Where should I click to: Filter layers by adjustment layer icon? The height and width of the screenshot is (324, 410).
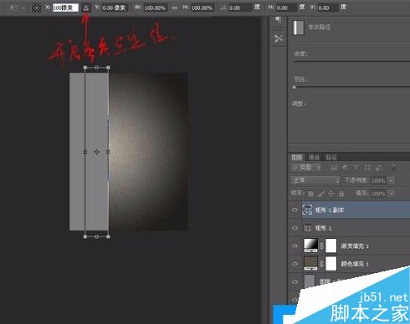(346, 168)
